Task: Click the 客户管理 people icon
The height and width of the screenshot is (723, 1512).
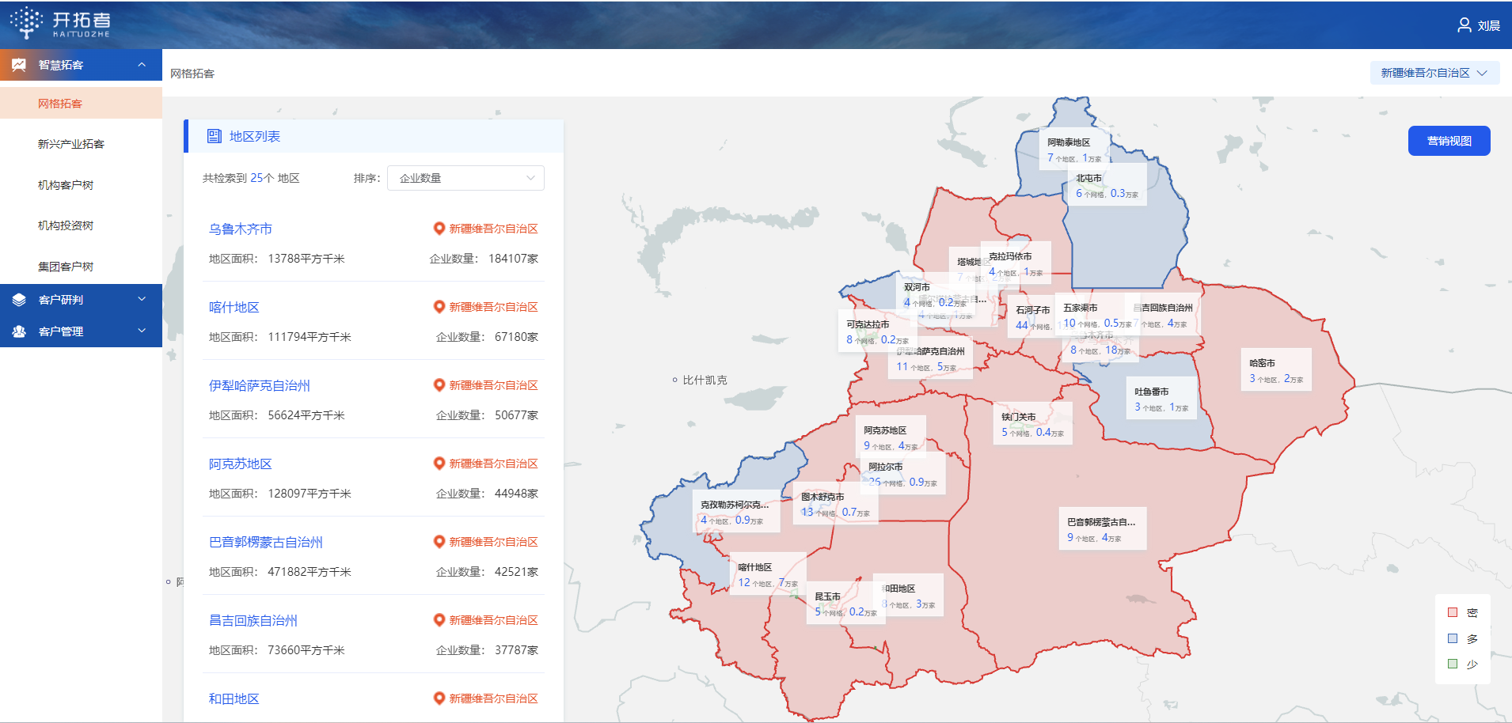Action: 19,331
